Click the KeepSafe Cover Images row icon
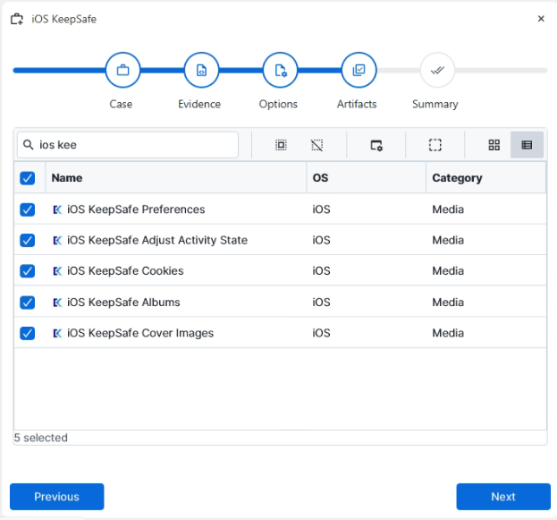 (x=57, y=333)
